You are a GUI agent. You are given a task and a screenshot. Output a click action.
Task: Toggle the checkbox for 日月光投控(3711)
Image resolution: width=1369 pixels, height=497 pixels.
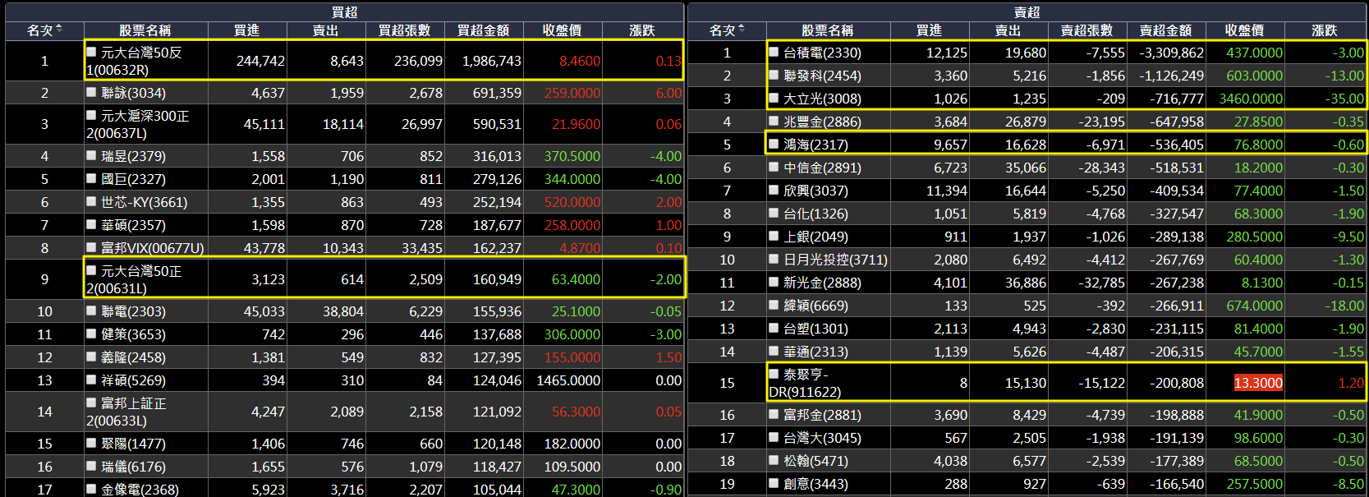click(x=774, y=259)
